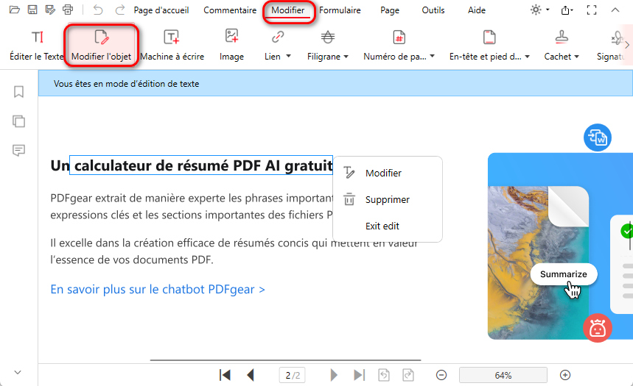633x386 pixels.
Task: Click the paragraph starting 'Il excelle dans'
Action: click(x=234, y=251)
